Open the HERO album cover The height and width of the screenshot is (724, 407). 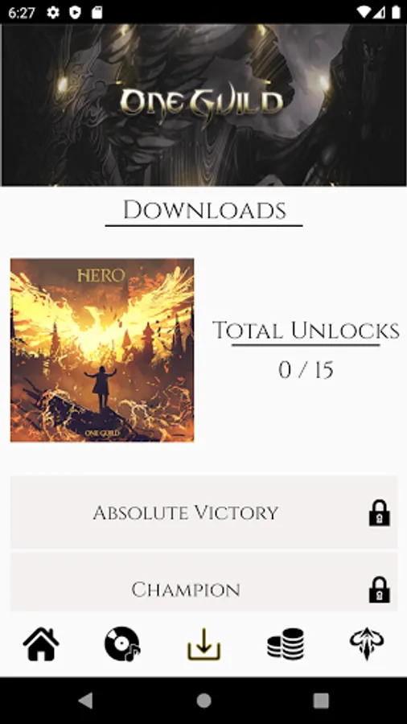click(102, 350)
